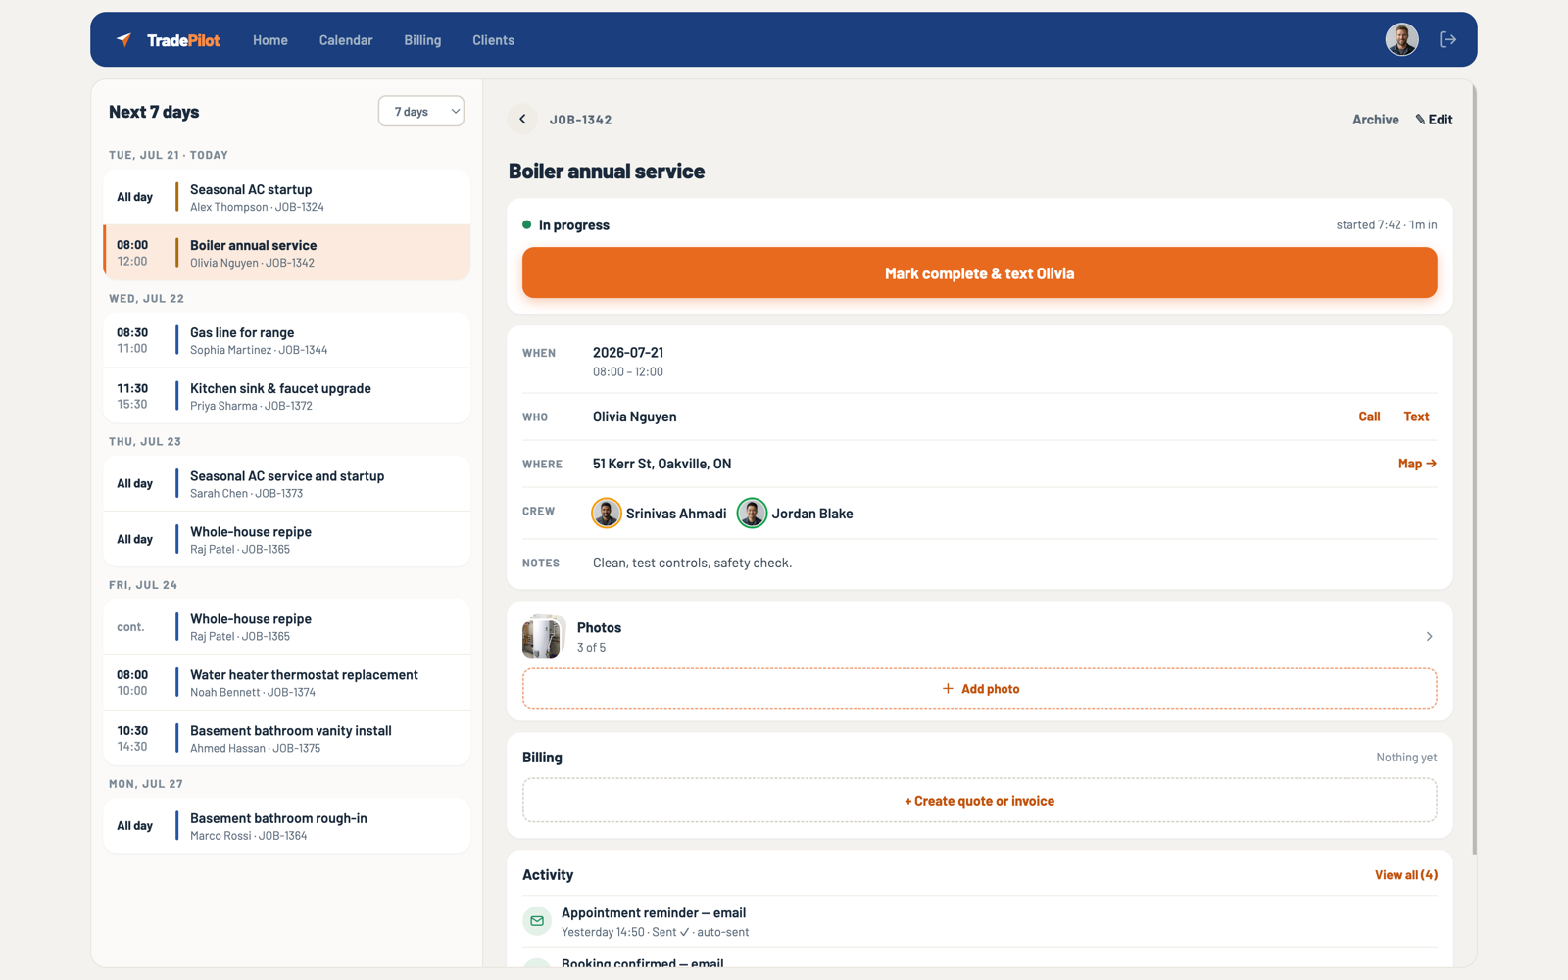Viewport: 1568px width, 980px height.
Task: Click Jordan Blake's crew avatar
Action: pos(752,514)
